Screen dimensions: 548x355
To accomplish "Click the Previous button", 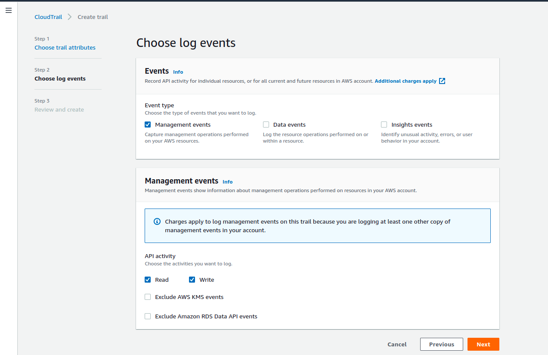I will (441, 344).
